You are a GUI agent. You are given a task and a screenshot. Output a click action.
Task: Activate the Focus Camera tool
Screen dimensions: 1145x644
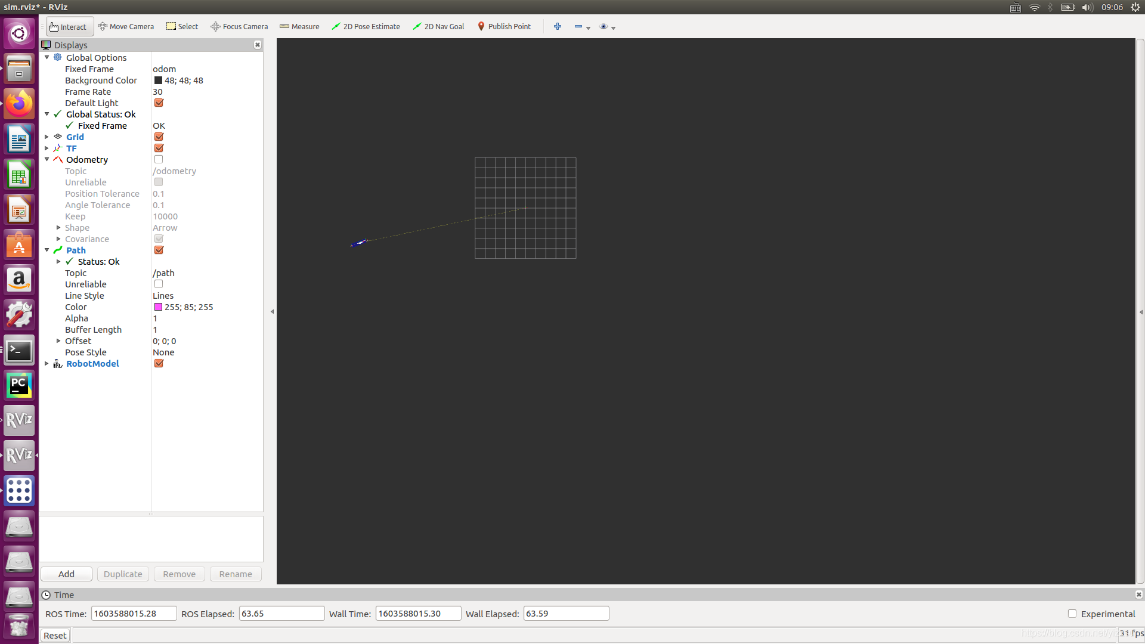(239, 27)
